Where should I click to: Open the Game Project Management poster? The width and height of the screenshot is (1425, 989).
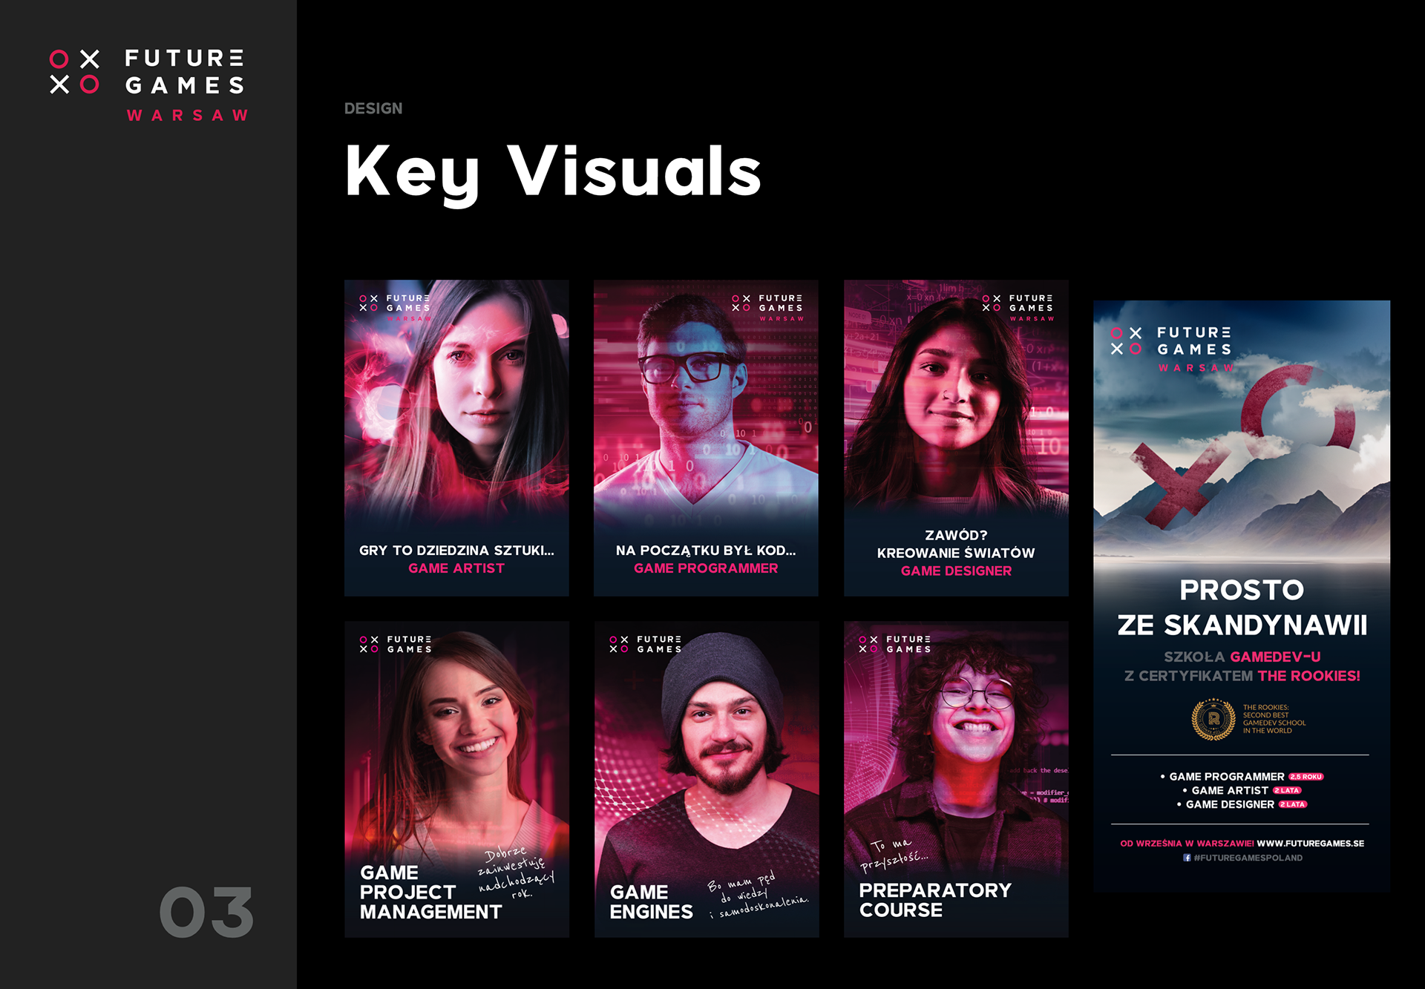(x=456, y=779)
